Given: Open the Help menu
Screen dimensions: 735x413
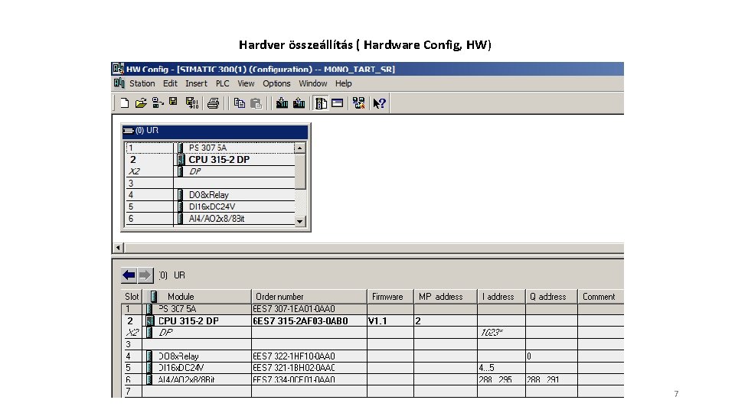Looking at the screenshot, I should (x=343, y=83).
